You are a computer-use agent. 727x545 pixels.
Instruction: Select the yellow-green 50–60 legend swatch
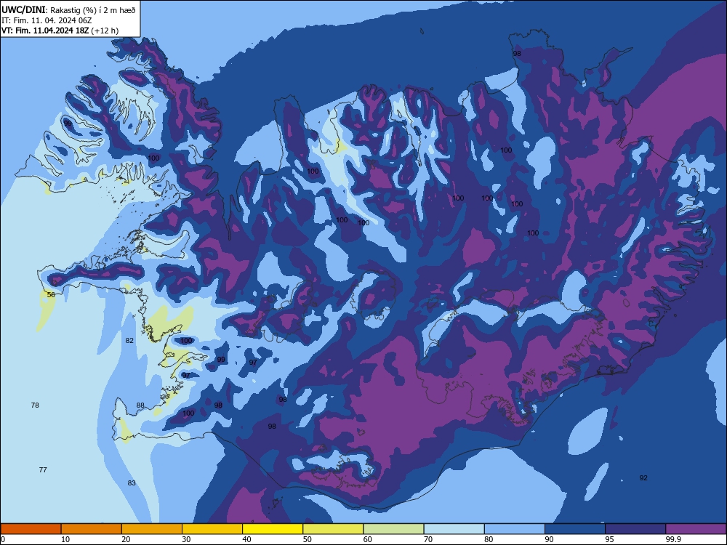pyautogui.click(x=334, y=529)
